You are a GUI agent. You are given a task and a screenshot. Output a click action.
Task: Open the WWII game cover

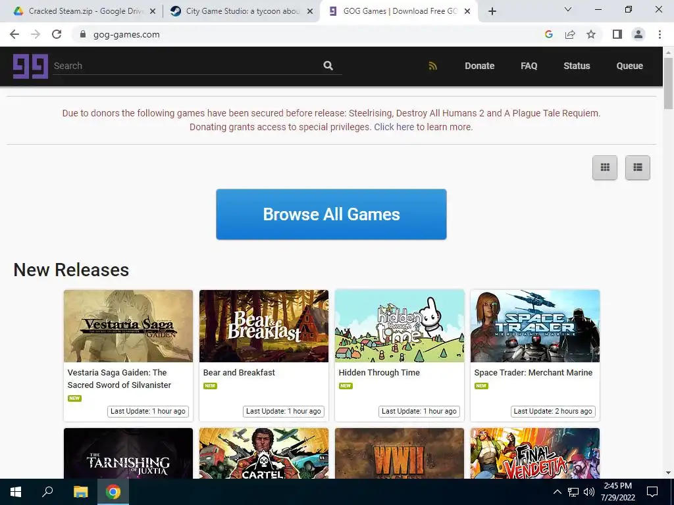point(400,454)
